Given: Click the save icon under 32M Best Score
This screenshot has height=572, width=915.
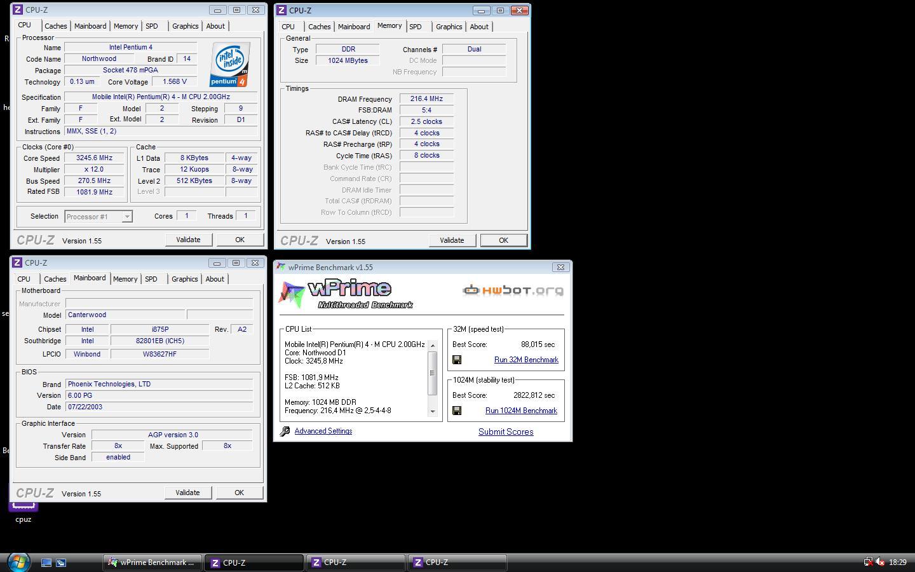Looking at the screenshot, I should point(457,360).
